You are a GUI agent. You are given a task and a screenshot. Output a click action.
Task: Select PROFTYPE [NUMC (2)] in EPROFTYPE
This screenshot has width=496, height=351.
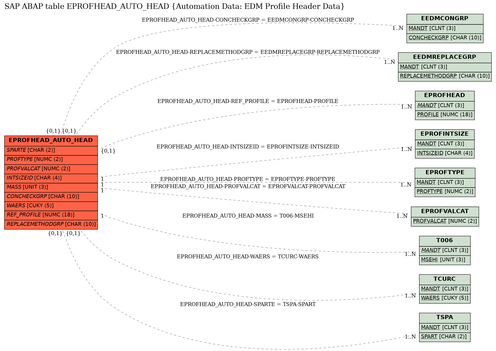[x=445, y=192]
